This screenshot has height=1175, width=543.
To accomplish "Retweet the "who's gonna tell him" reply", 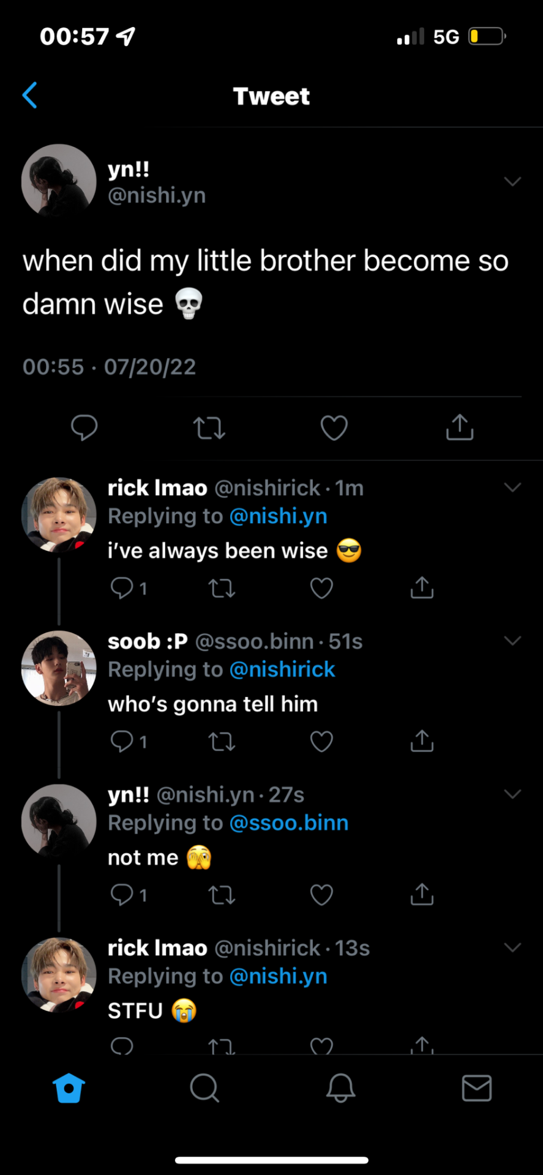I will 222,742.
